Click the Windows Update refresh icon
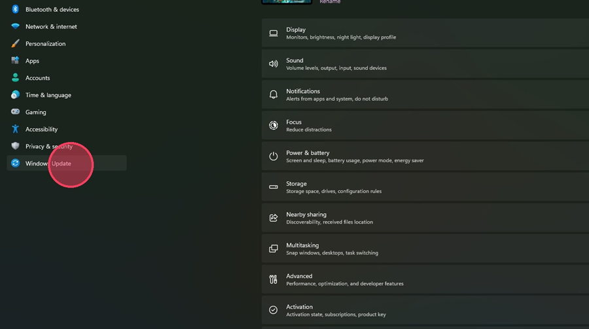 [x=15, y=163]
